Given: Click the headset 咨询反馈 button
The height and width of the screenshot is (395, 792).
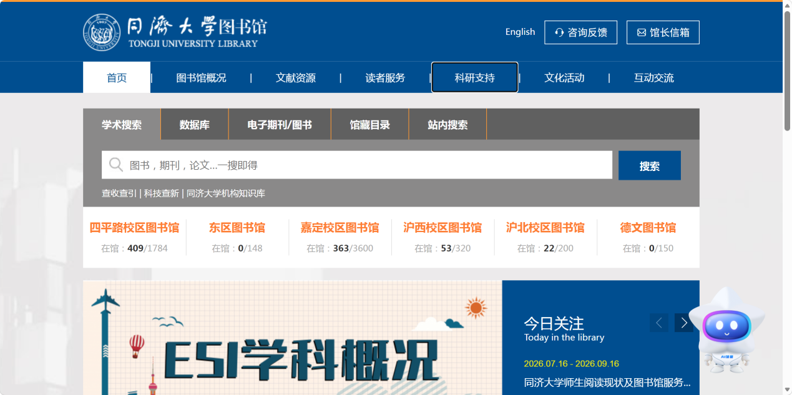Looking at the screenshot, I should point(580,32).
